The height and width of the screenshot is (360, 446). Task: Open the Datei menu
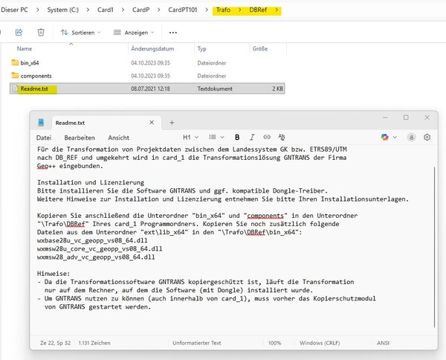tap(44, 138)
